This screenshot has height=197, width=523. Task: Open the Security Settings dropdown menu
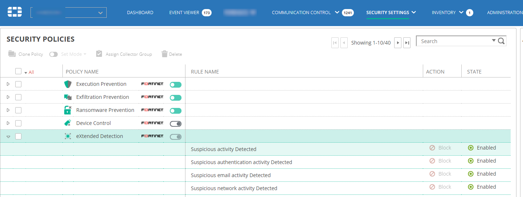click(x=391, y=12)
